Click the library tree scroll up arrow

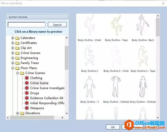point(67,38)
